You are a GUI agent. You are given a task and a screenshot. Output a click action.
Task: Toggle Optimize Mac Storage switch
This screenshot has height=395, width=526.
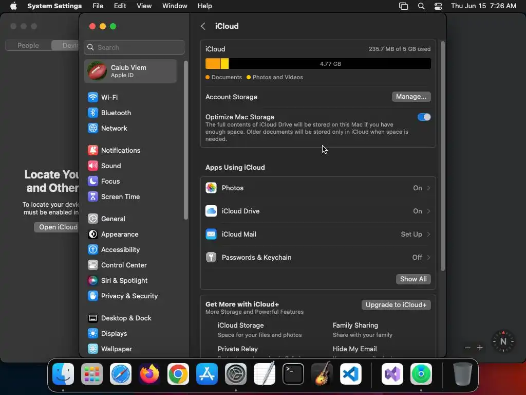pyautogui.click(x=424, y=117)
